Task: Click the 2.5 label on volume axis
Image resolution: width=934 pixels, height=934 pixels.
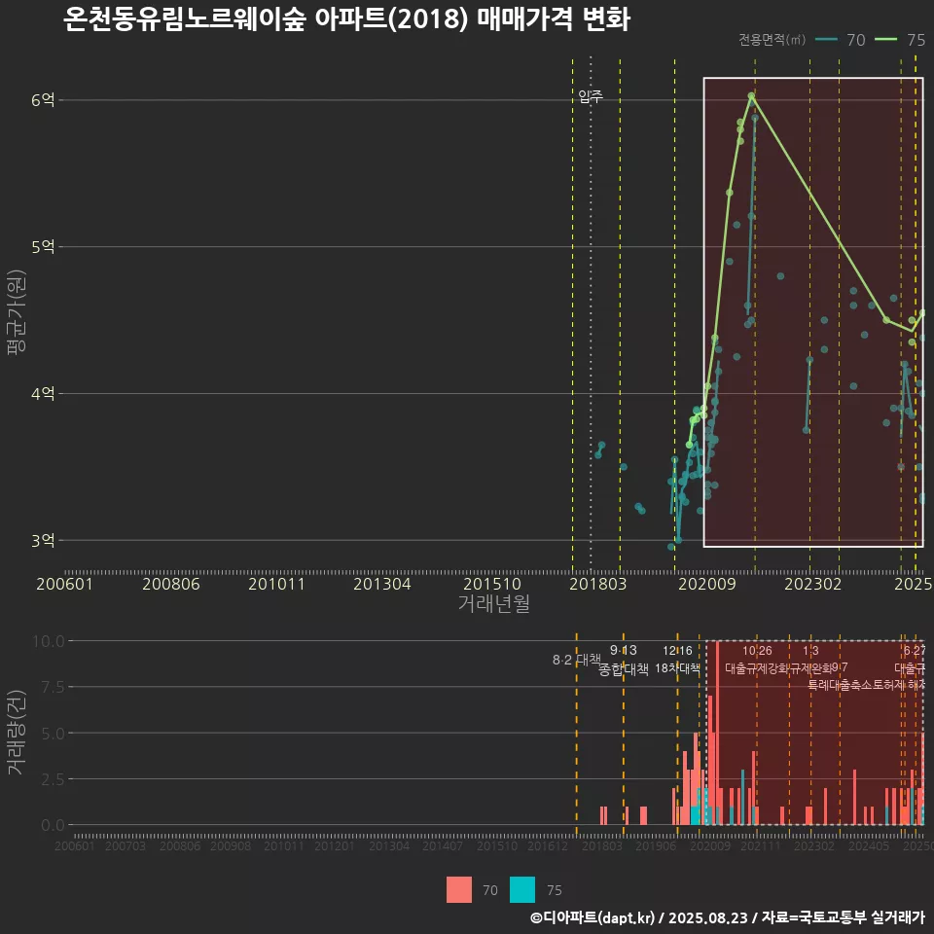Action: tap(53, 779)
